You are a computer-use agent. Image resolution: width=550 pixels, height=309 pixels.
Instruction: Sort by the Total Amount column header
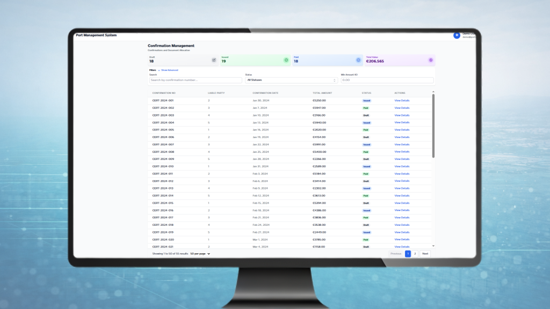(322, 93)
